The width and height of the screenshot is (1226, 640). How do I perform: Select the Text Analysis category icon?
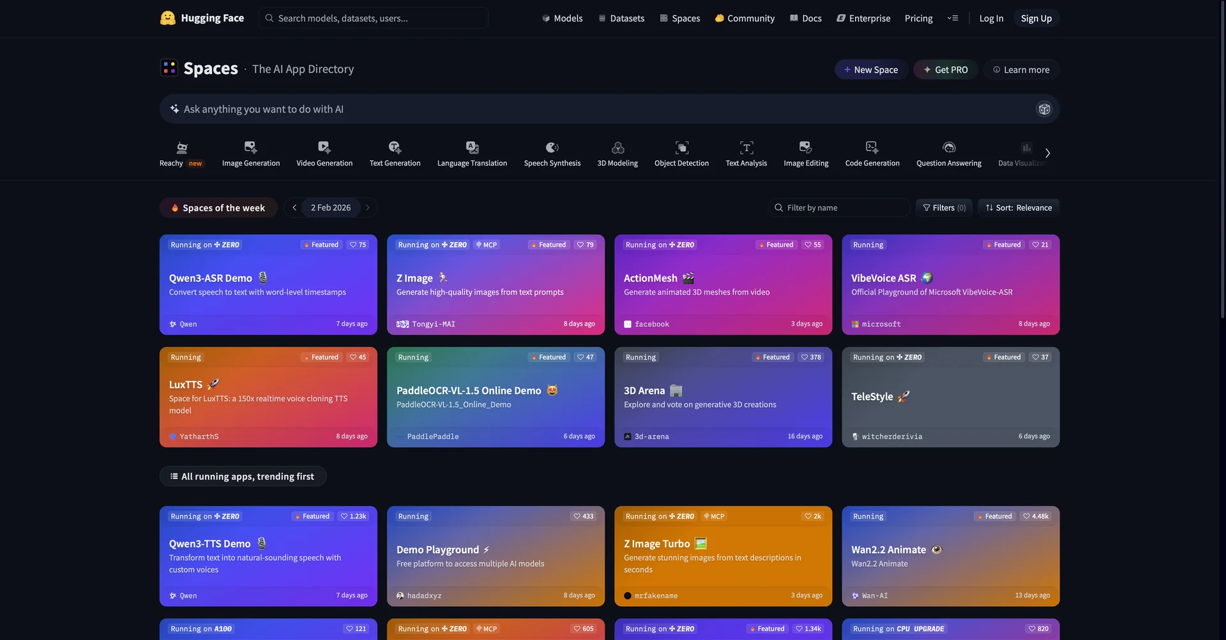(746, 147)
